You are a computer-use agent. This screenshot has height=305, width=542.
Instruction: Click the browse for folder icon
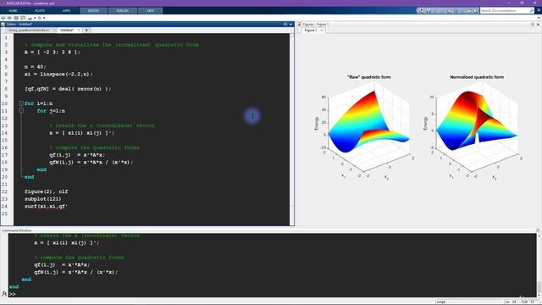click(x=23, y=18)
